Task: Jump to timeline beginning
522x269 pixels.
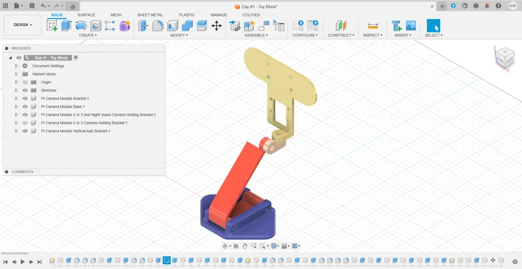Action: (5, 262)
